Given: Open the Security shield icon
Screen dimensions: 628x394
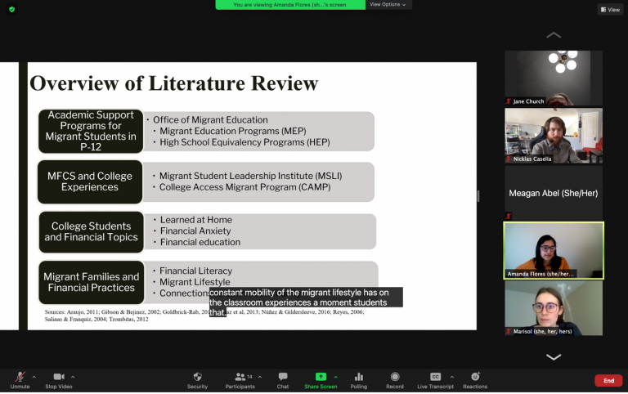Looking at the screenshot, I should (x=197, y=378).
